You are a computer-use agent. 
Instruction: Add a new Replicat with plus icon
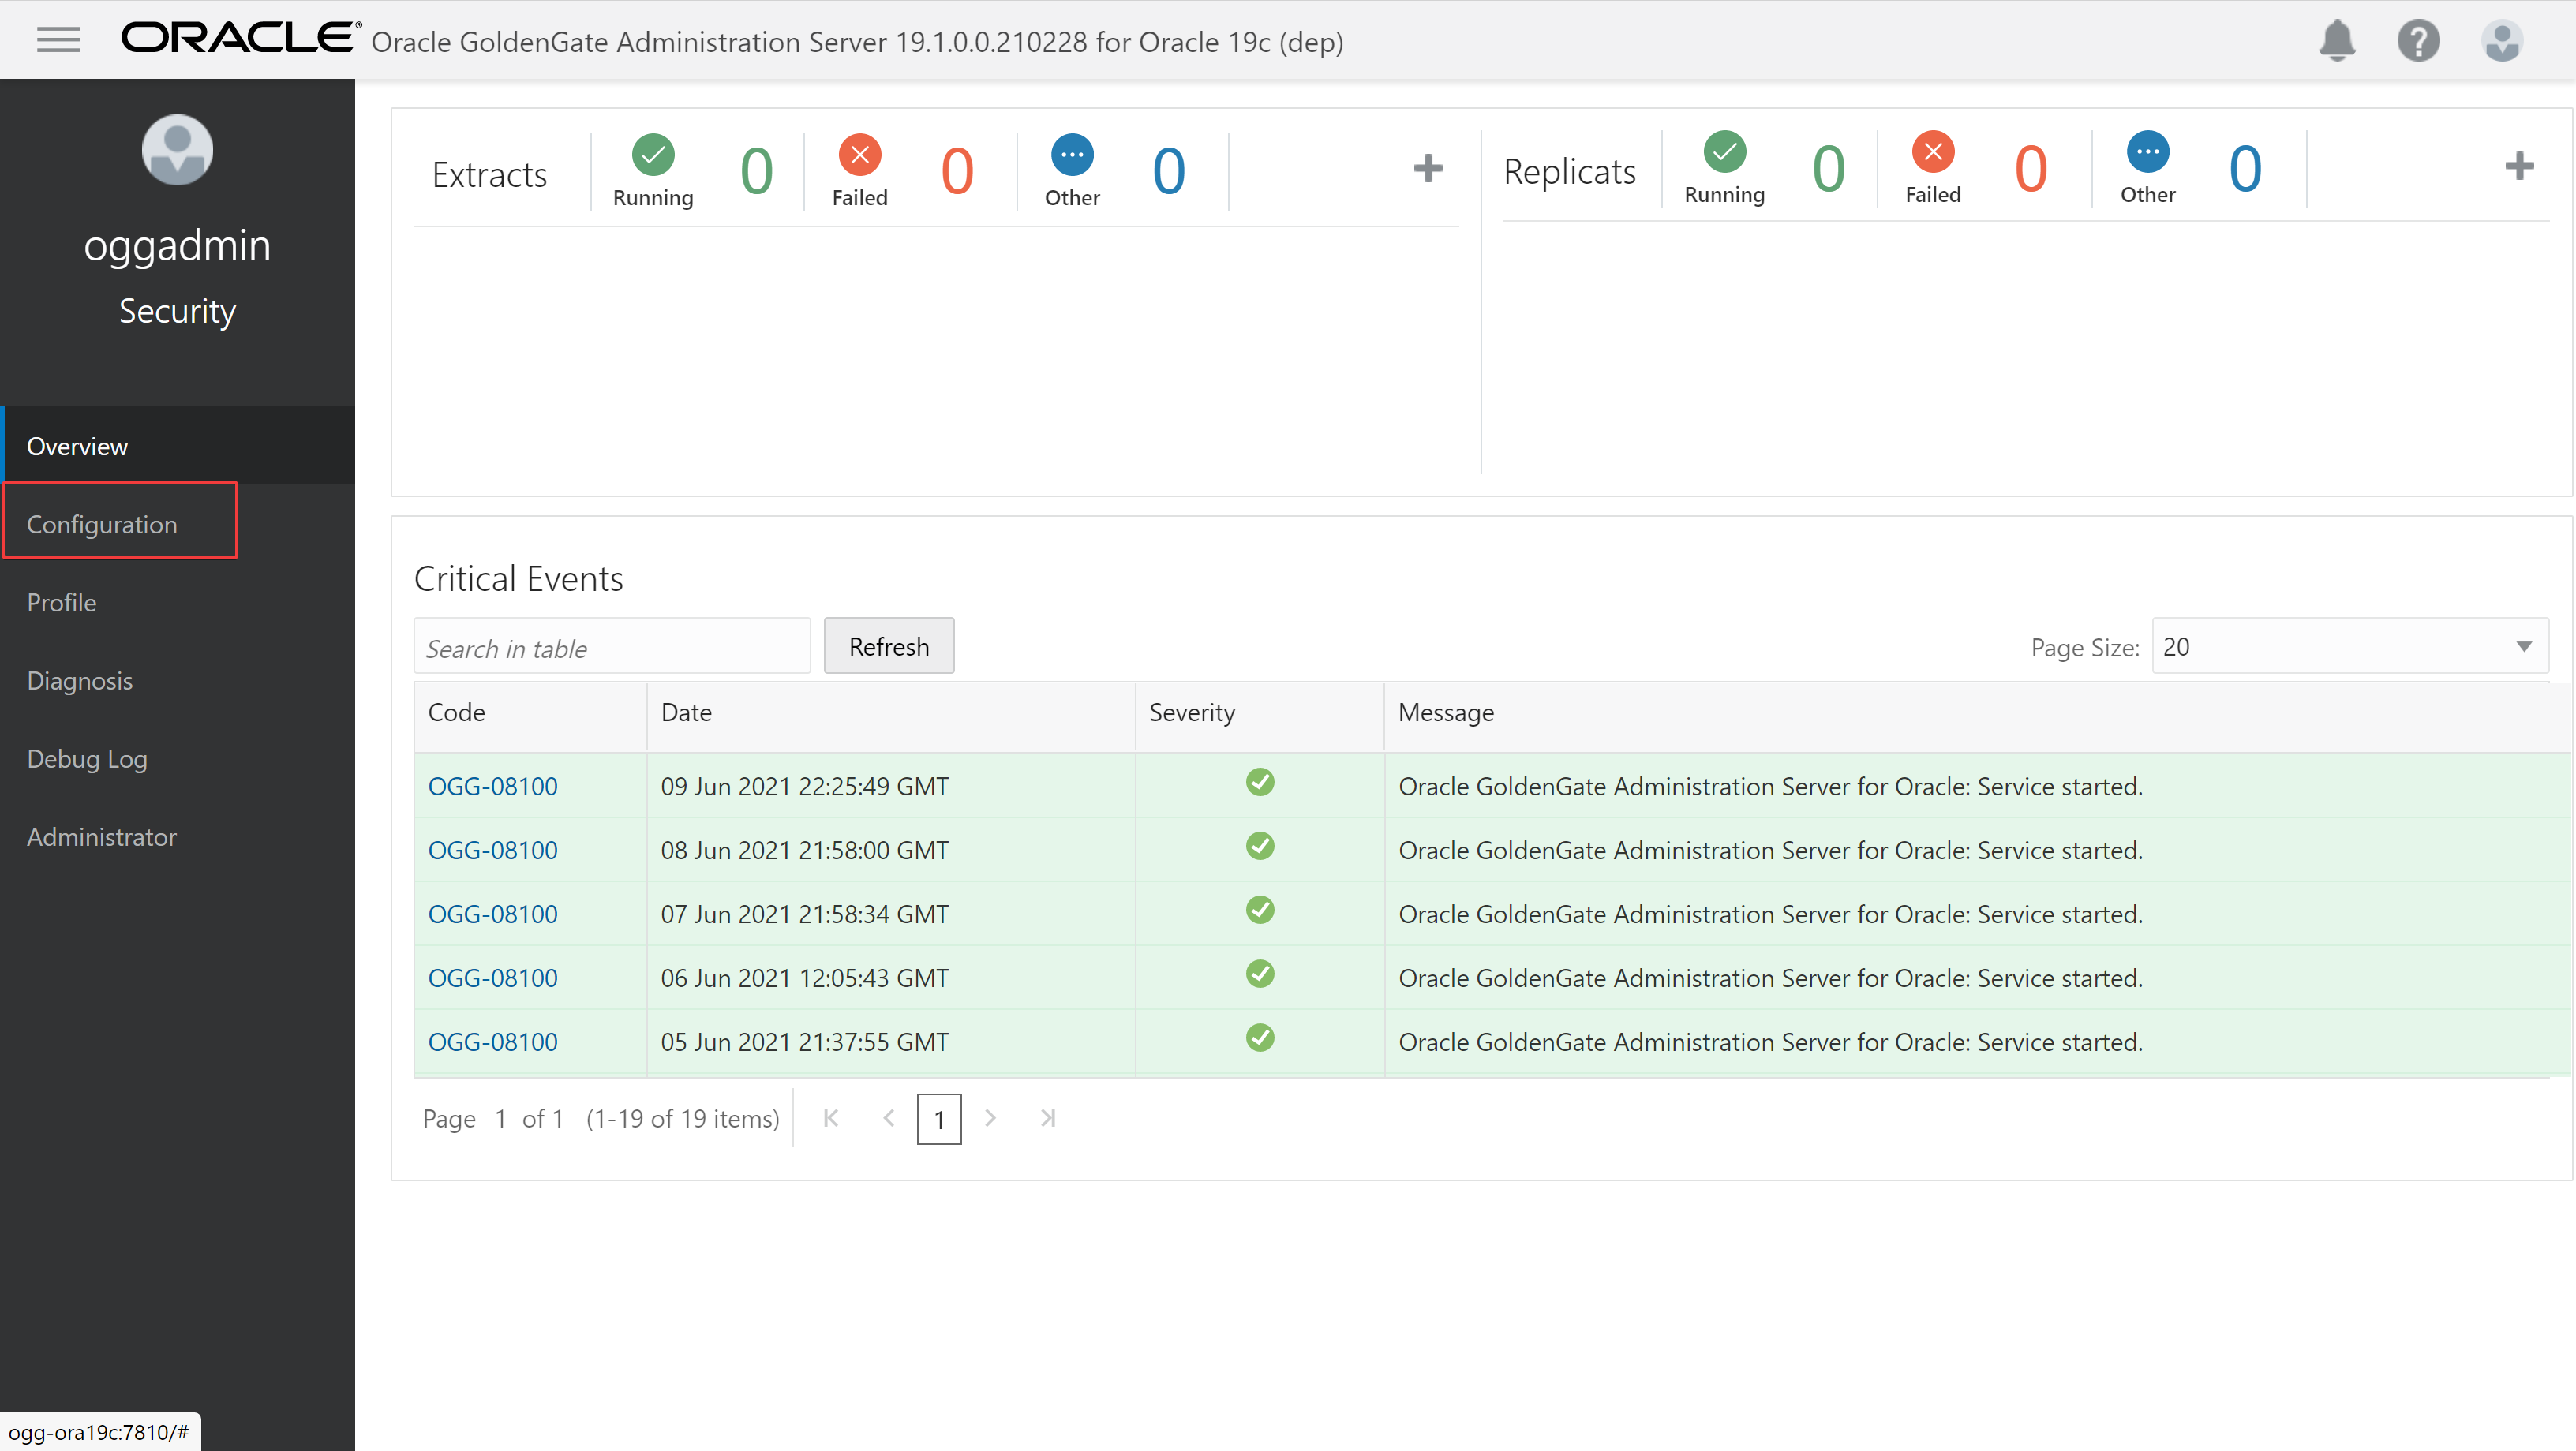click(x=2518, y=166)
